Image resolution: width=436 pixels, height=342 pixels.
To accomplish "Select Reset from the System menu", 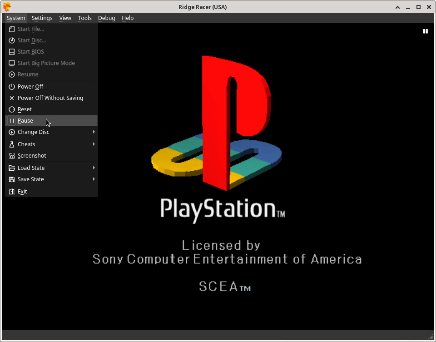I will tap(51, 109).
